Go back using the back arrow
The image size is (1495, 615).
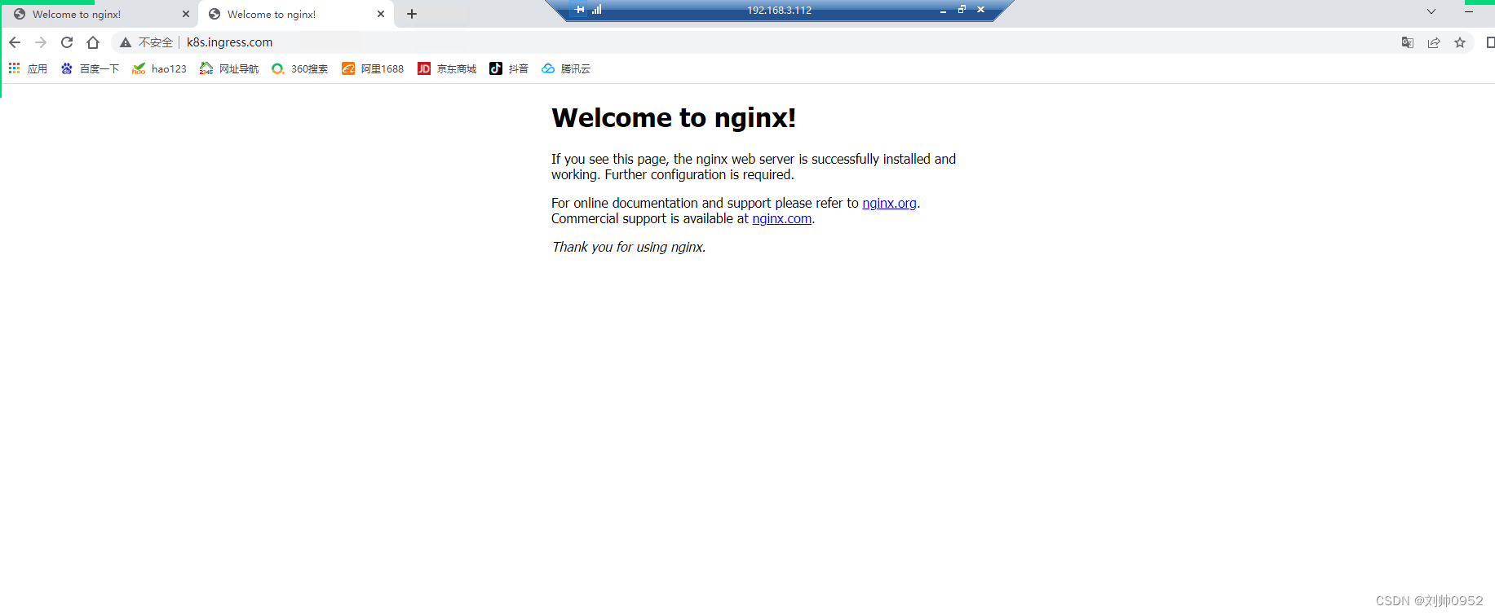(15, 42)
